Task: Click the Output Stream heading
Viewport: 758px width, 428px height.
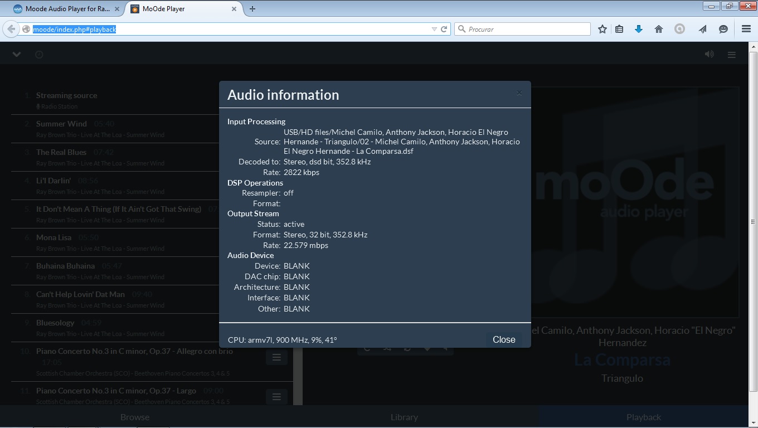Action: coord(253,213)
